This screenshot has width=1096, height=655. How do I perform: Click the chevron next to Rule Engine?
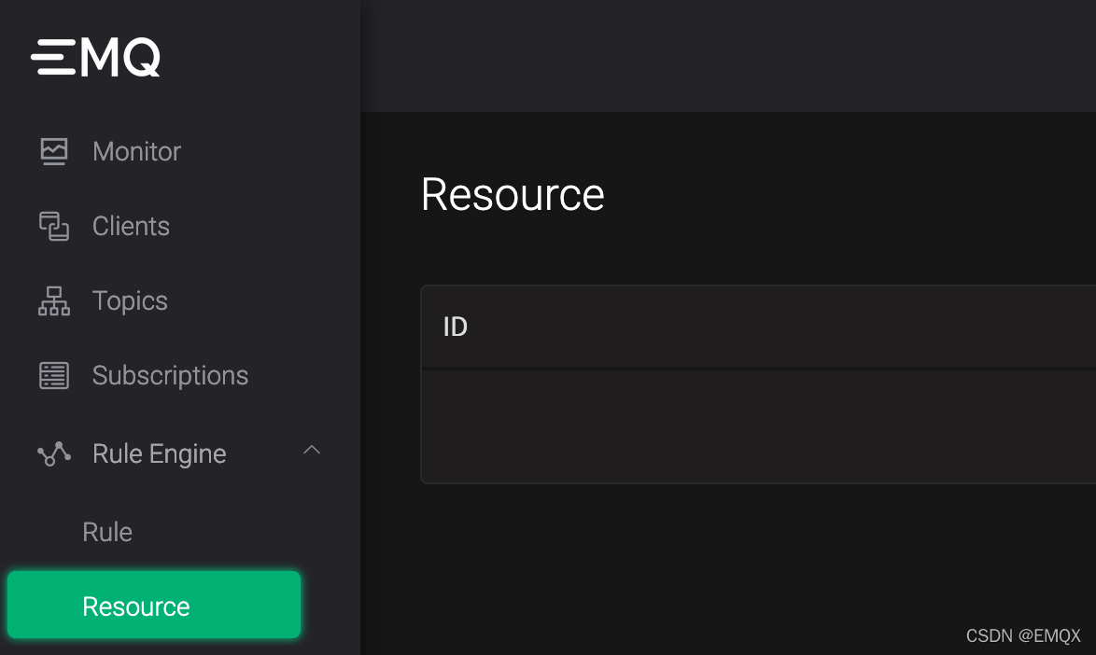tap(312, 452)
